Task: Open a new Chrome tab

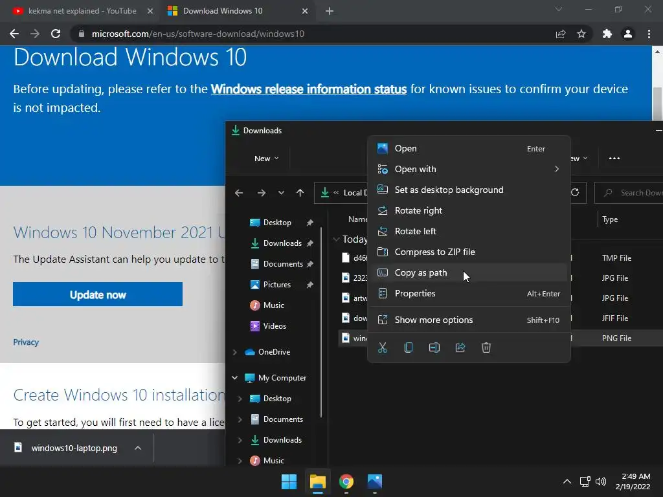Action: coord(330,11)
